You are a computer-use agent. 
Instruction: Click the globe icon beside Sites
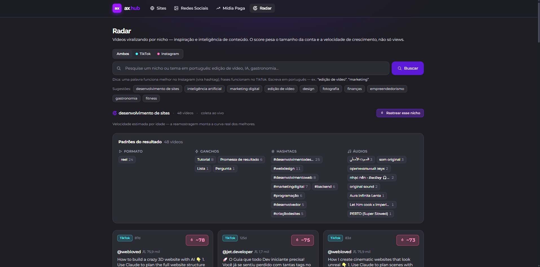point(152,8)
